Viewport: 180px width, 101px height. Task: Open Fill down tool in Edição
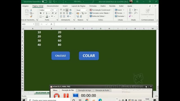(x=130, y=13)
